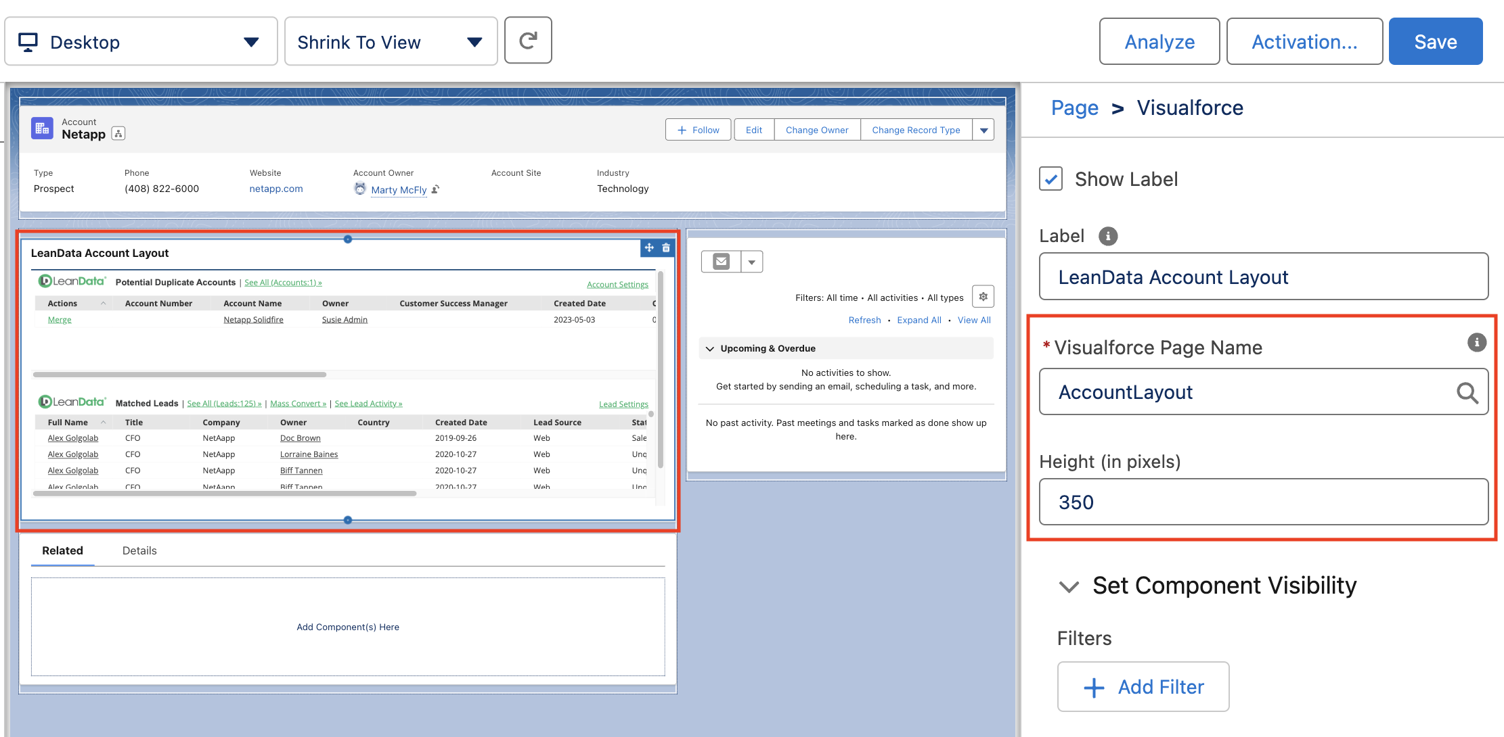Open the more actions dropdown beside Change Record Type
This screenshot has height=737, width=1504.
tap(983, 130)
